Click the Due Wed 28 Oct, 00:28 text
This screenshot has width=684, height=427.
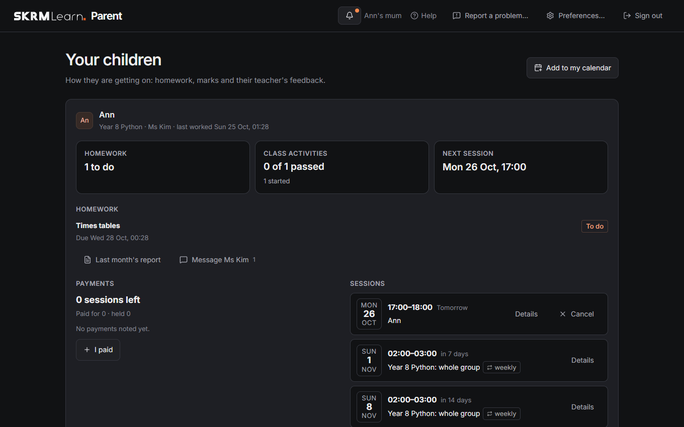[x=112, y=238]
